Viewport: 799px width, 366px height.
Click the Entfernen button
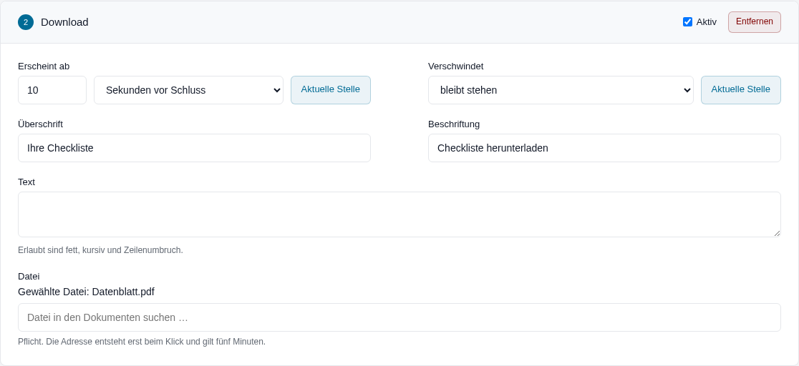pyautogui.click(x=754, y=22)
